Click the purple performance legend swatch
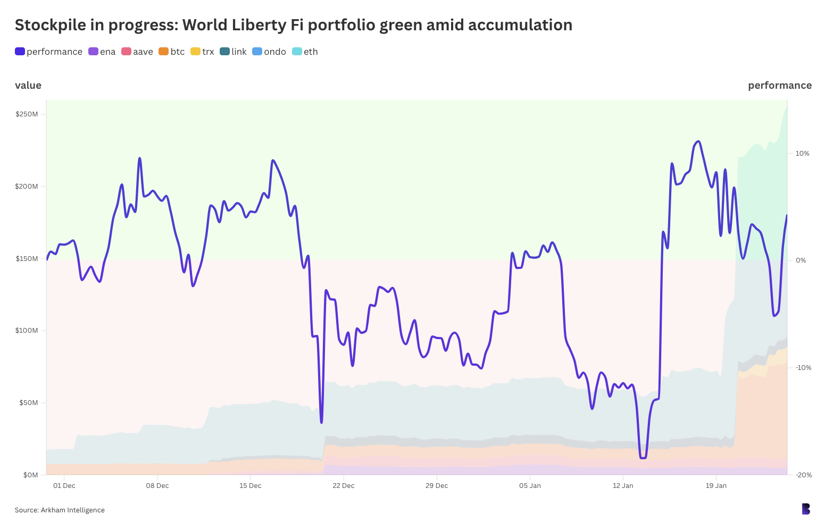 [x=20, y=52]
